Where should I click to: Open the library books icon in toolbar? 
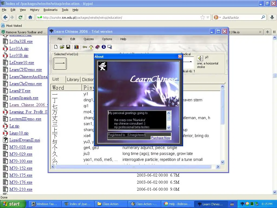coord(76,47)
